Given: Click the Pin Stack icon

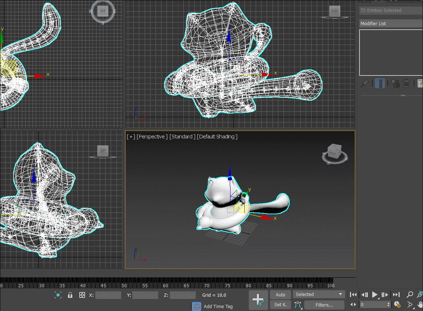Looking at the screenshot, I should [365, 84].
